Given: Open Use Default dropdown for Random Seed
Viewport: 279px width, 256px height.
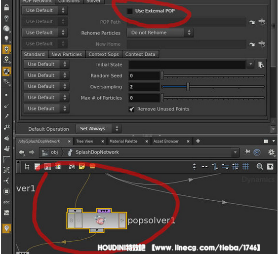Looking at the screenshot, I should point(46,75).
